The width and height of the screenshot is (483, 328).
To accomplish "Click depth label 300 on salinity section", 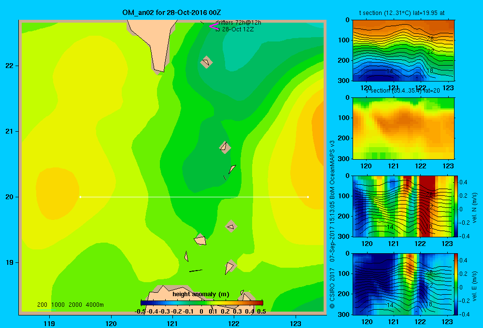I will 344,159.
